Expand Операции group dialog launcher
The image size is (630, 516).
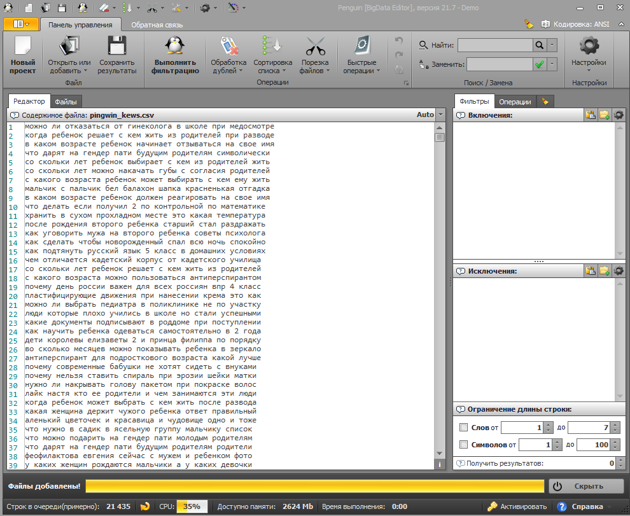[x=406, y=83]
